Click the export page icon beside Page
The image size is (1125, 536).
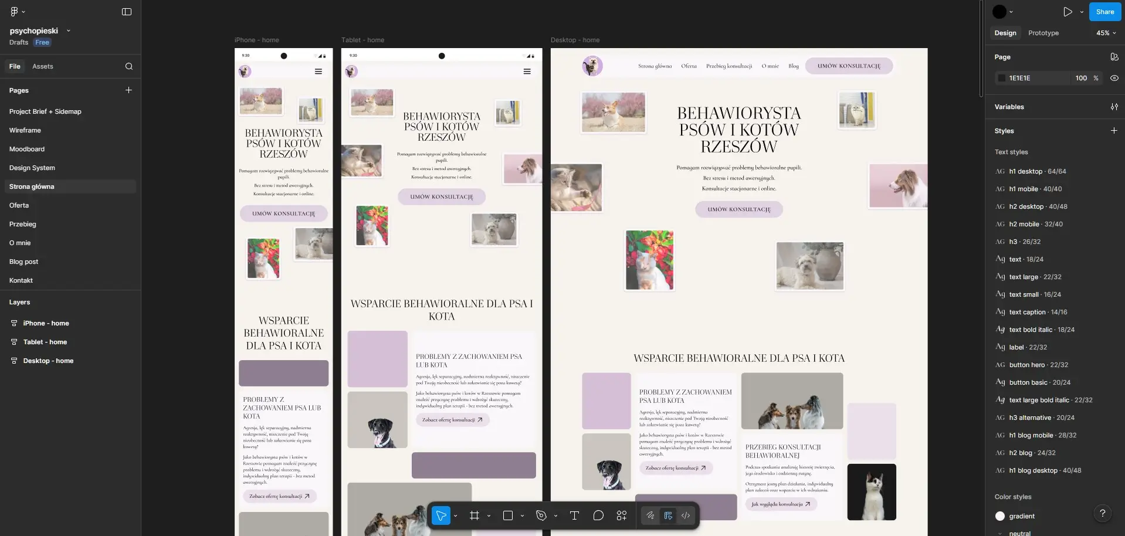[x=1114, y=57]
